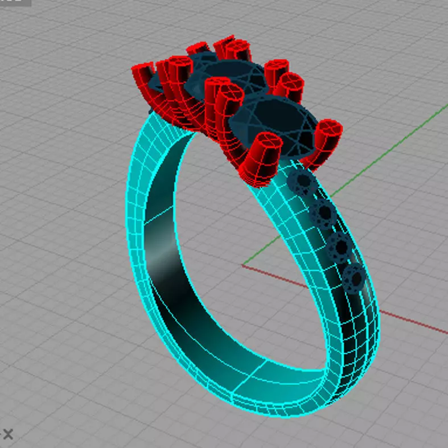Select the frontmost red prong below large gemstone
448x448 pixels.
pyautogui.click(x=261, y=159)
